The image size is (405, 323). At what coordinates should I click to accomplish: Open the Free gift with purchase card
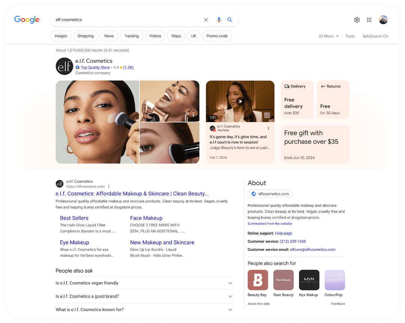(315, 144)
